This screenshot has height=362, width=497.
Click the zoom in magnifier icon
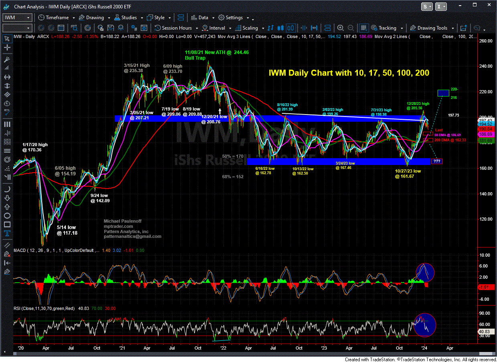pos(341,28)
